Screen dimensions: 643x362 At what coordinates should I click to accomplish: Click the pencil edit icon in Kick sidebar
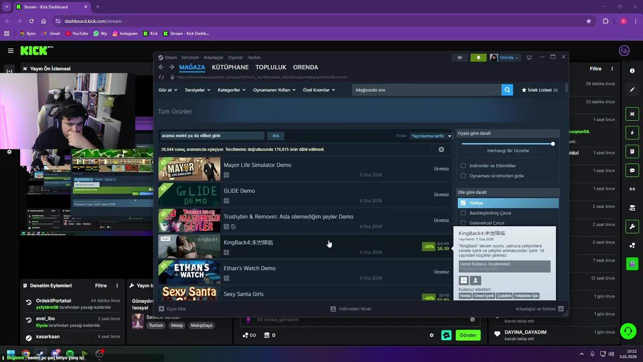click(632, 89)
